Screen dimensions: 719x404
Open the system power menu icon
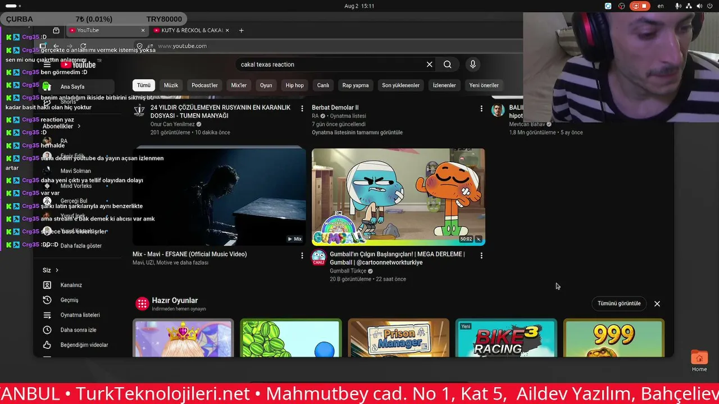pos(709,6)
